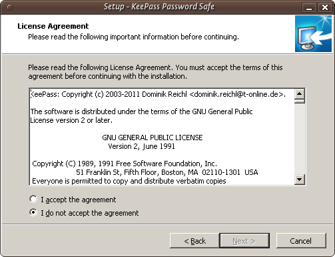Click the round window menu icon in title bar
The image size is (335, 257).
(x=10, y=7)
